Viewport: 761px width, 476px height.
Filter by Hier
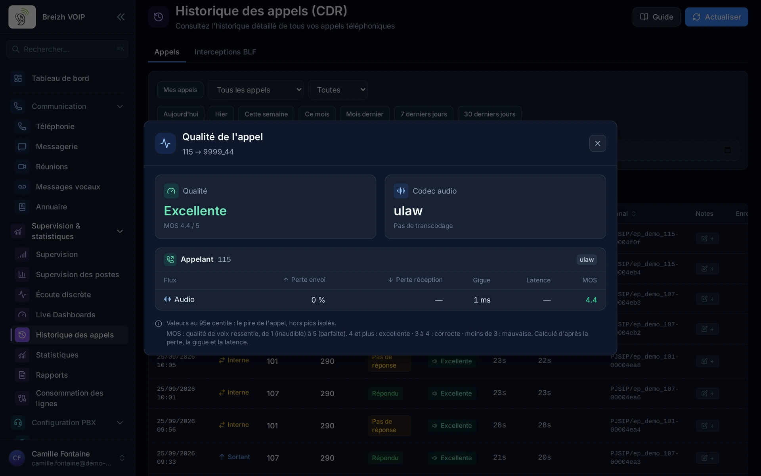[x=221, y=114]
